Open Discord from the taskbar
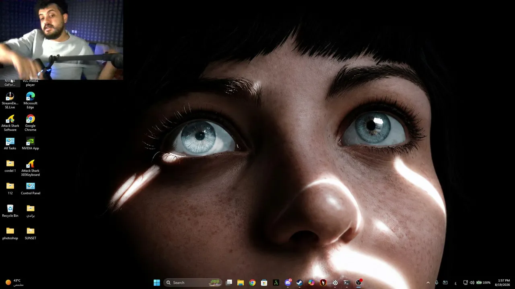 pos(288,283)
